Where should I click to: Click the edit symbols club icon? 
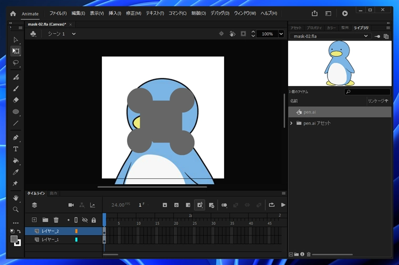point(33,34)
